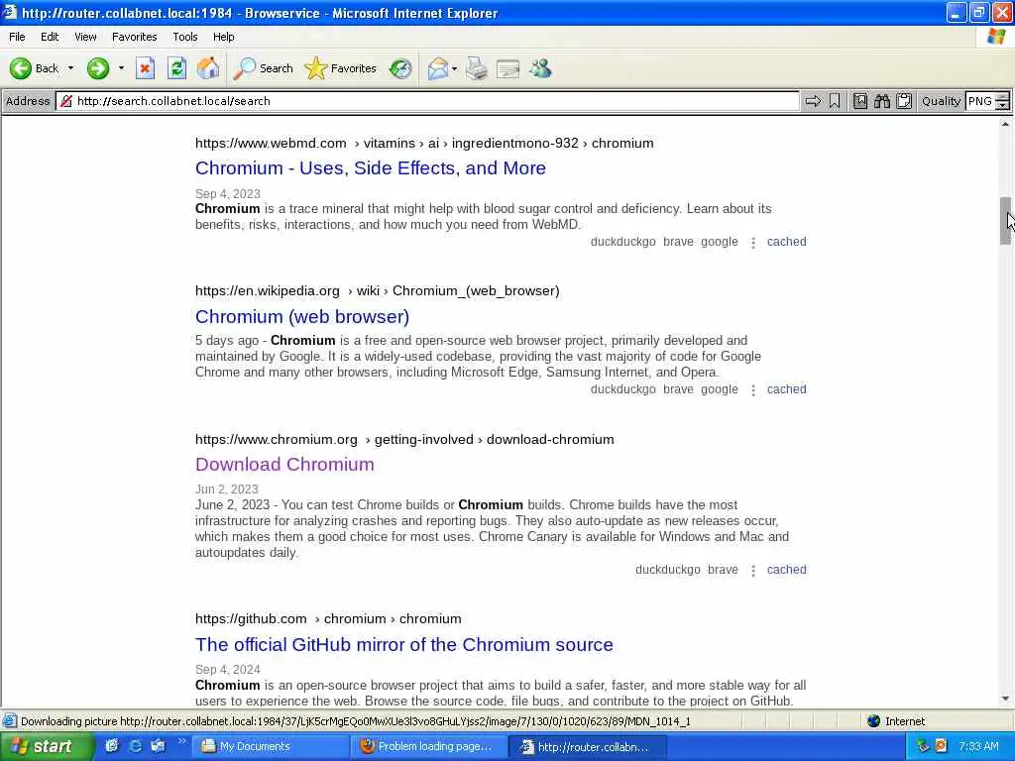The image size is (1015, 761).
Task: Open the 'Download Chromium' result link
Action: click(284, 465)
